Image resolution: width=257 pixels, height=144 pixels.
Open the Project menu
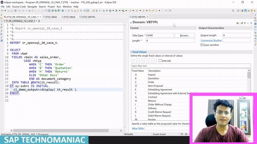(x=51, y=6)
